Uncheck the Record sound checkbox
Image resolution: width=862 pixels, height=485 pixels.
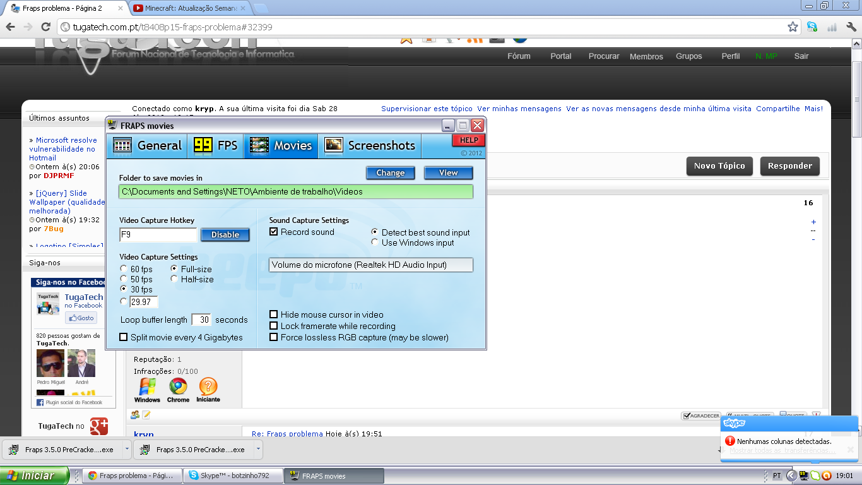(274, 232)
